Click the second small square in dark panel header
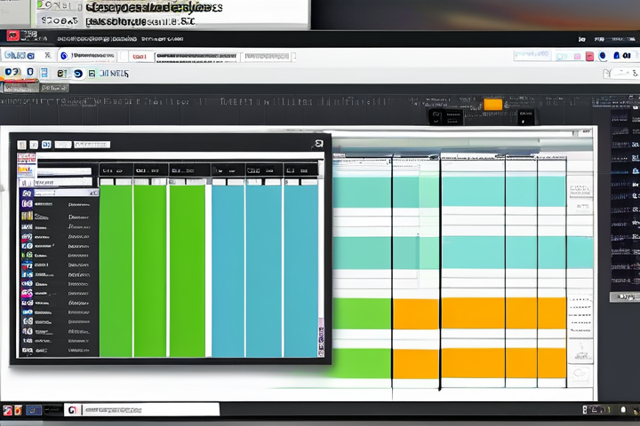 tap(34, 144)
